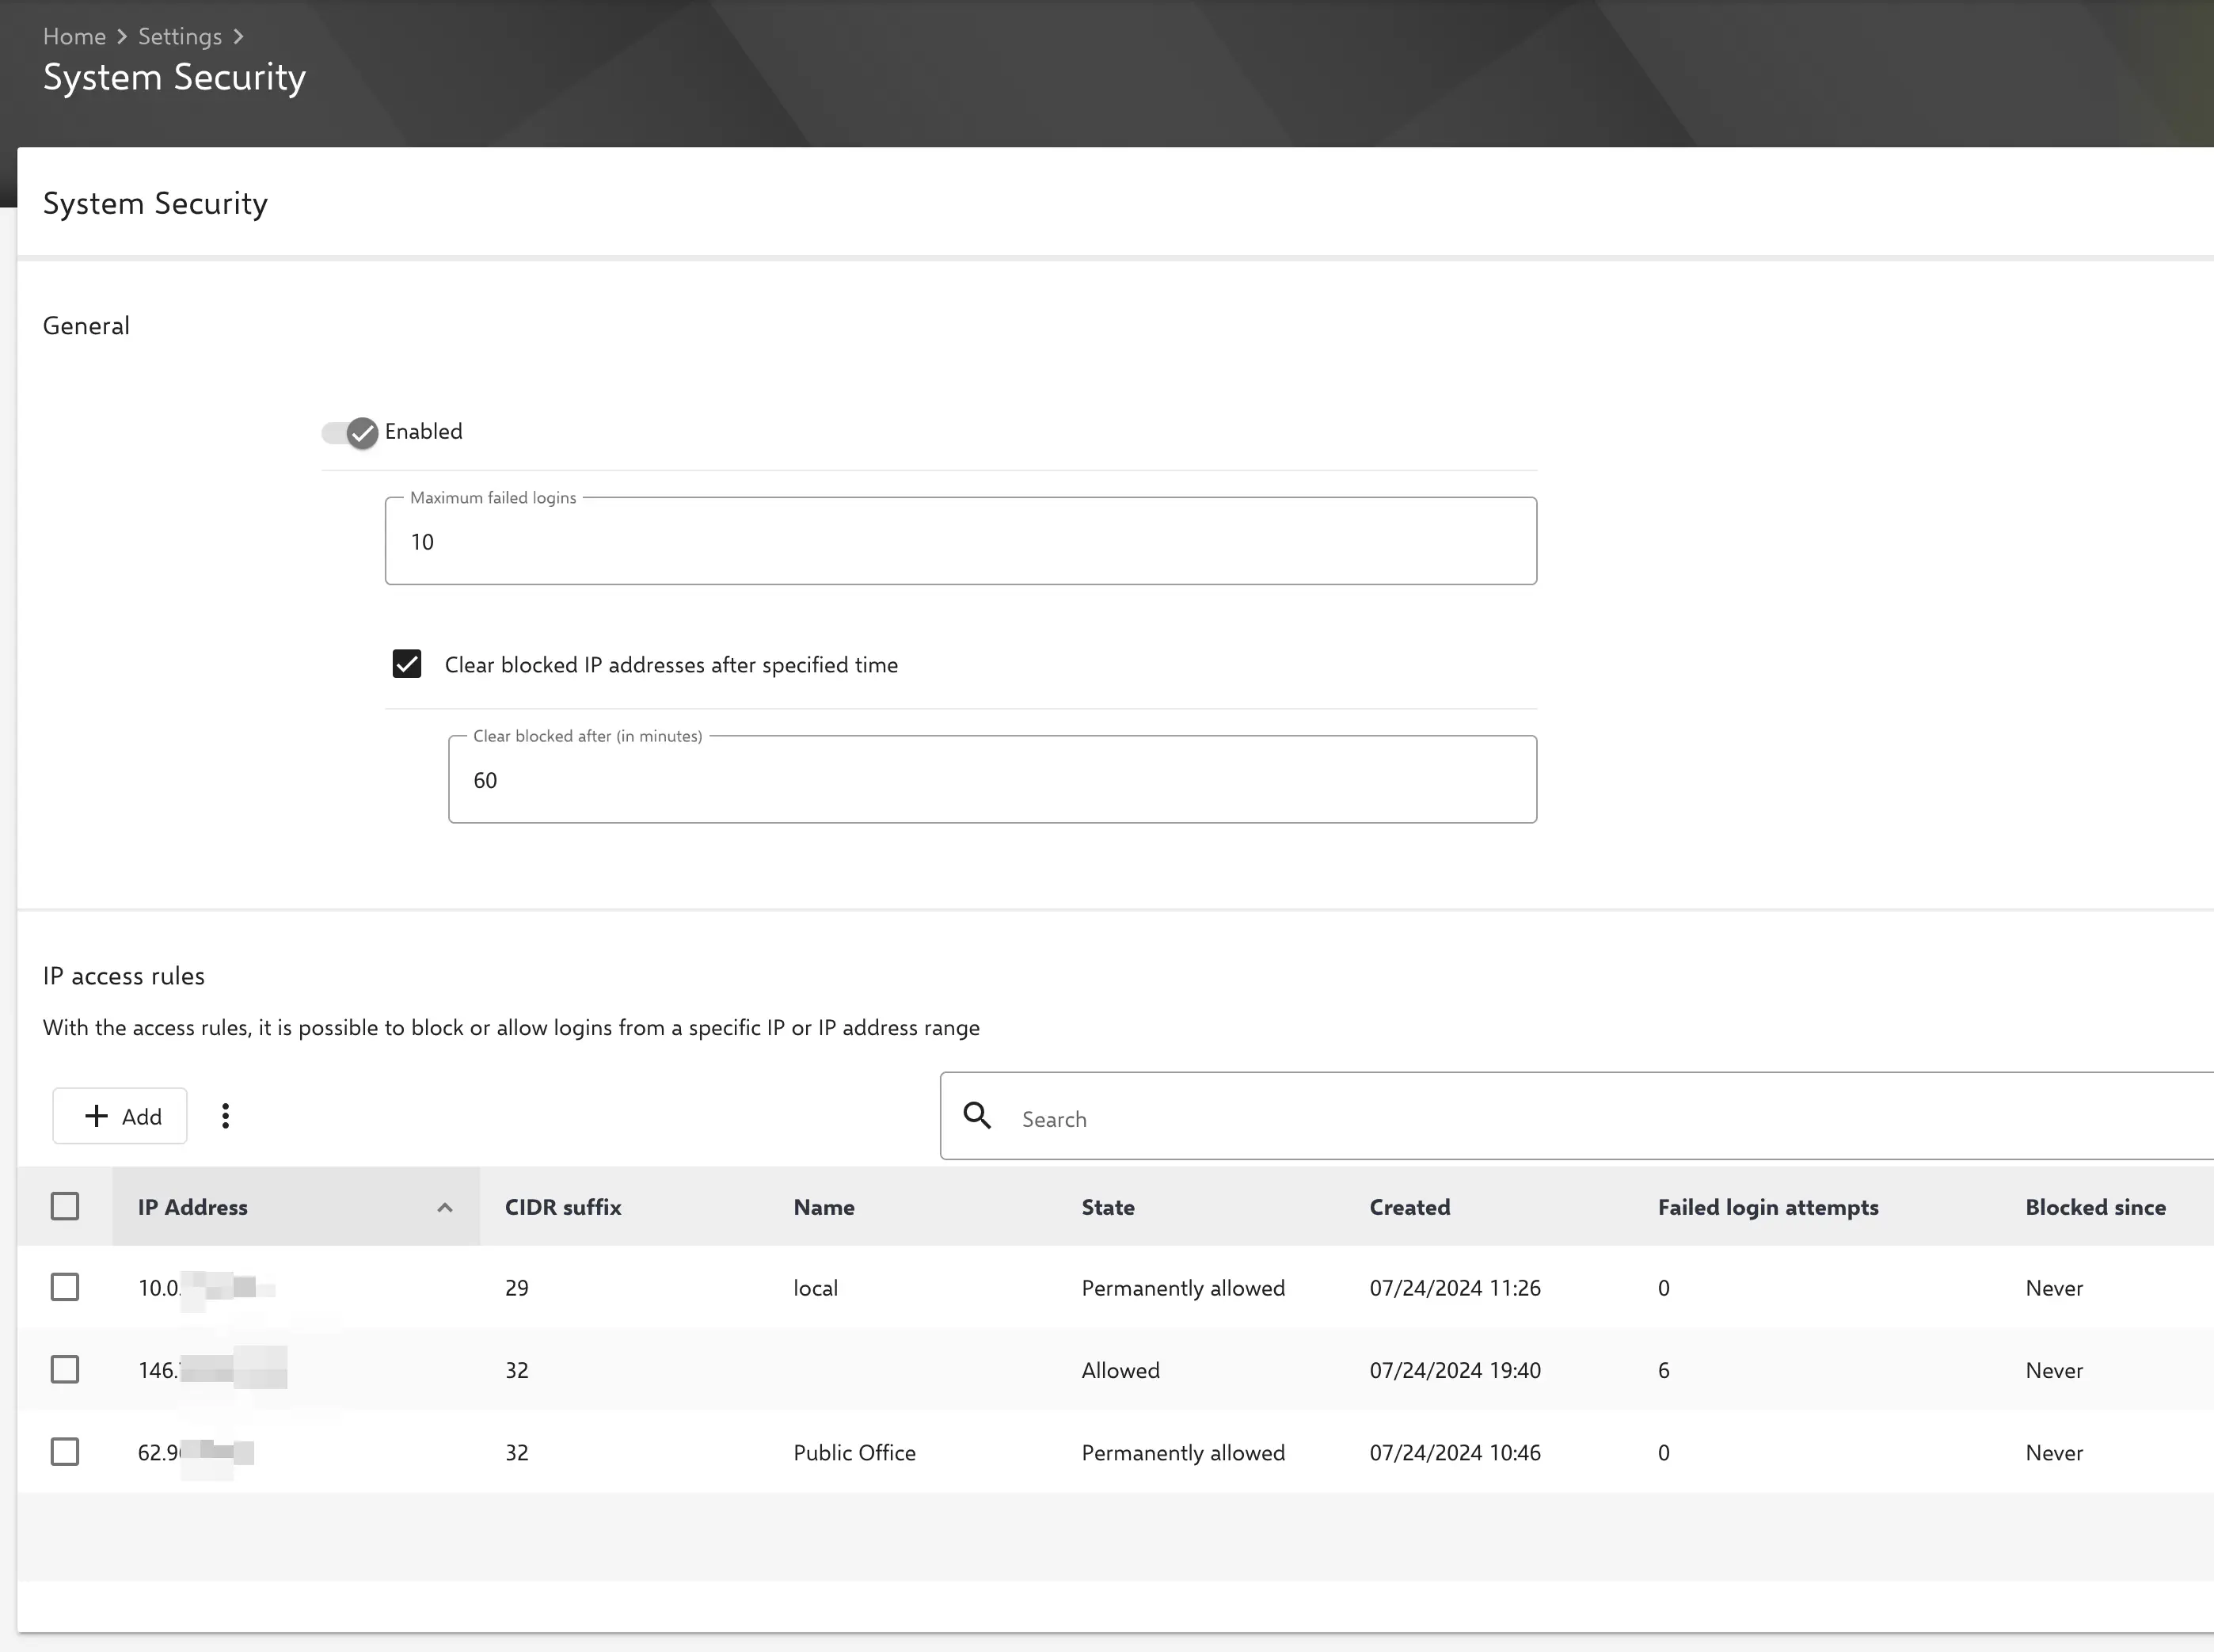The width and height of the screenshot is (2214, 1652).
Task: Toggle the Enabled switch off
Action: [x=350, y=432]
